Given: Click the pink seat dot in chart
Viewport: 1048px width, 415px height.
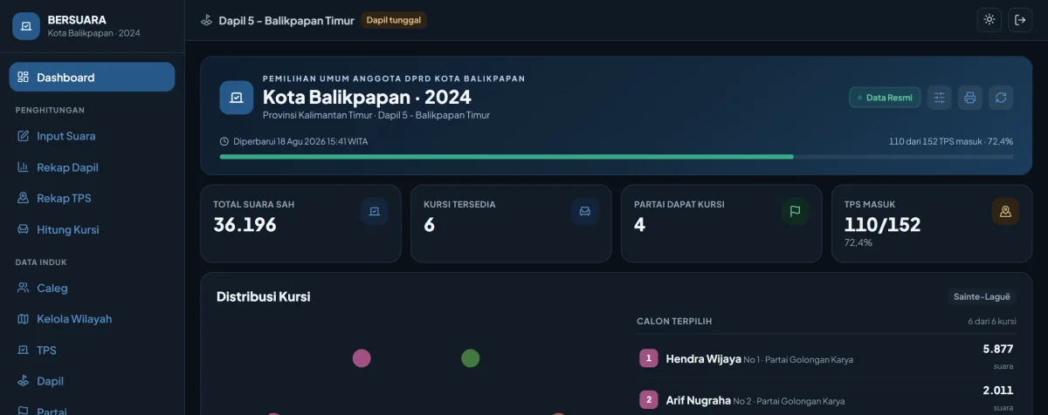Looking at the screenshot, I should tap(362, 358).
